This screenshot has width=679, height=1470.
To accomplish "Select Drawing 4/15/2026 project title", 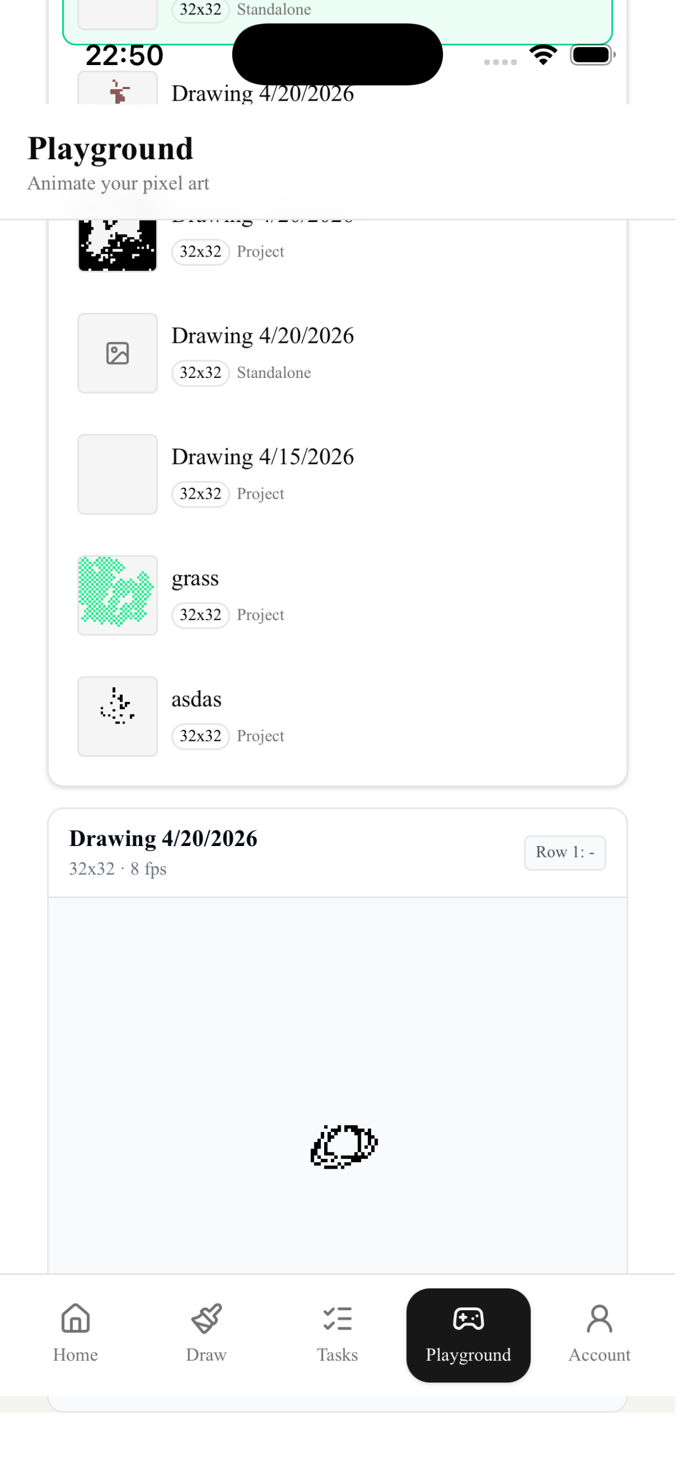I will point(264,459).
